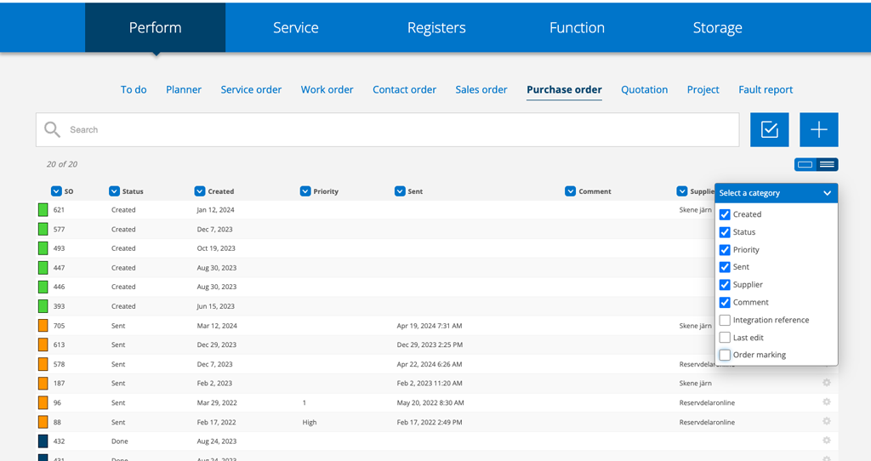Open purchase order 393 from Jun 15, 2023

(375, 306)
